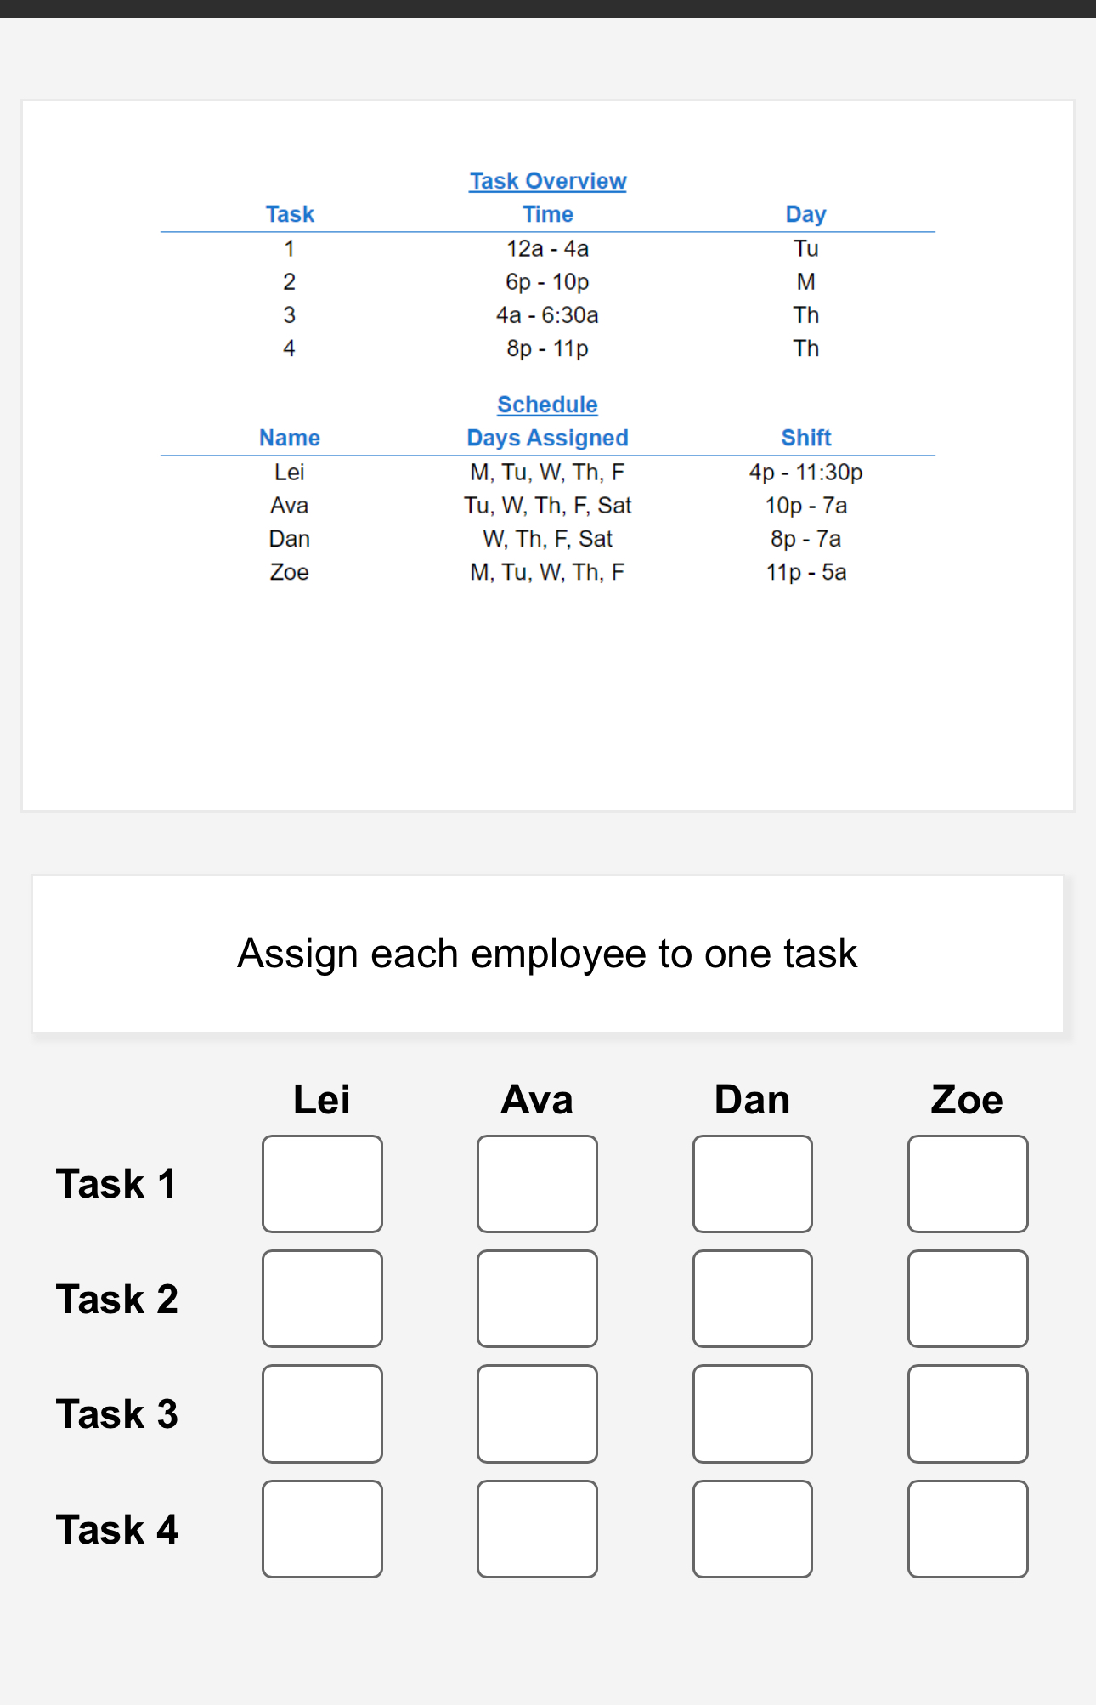Select Zoe's checkbox under Task 3

point(969,1414)
